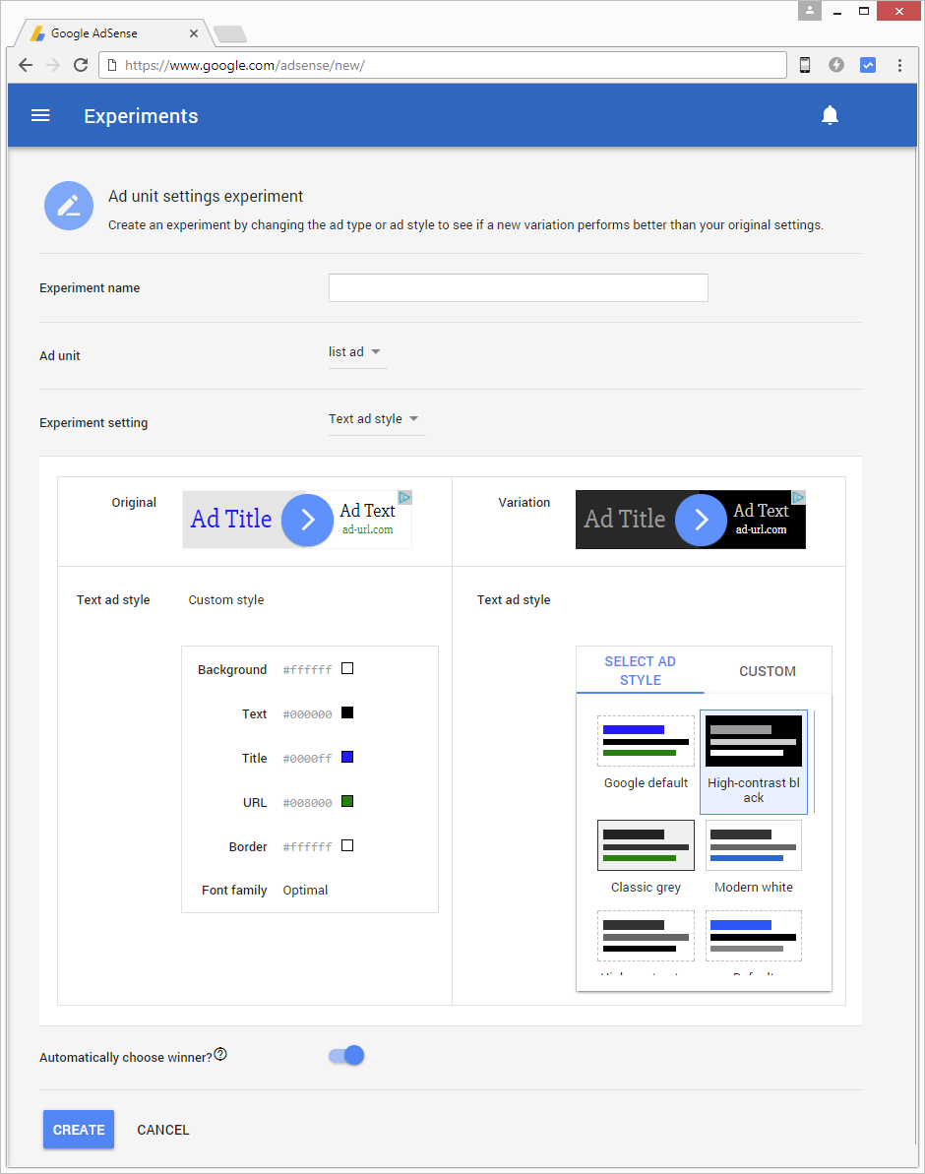
Task: Choose the Google default ad style
Action: 646,753
